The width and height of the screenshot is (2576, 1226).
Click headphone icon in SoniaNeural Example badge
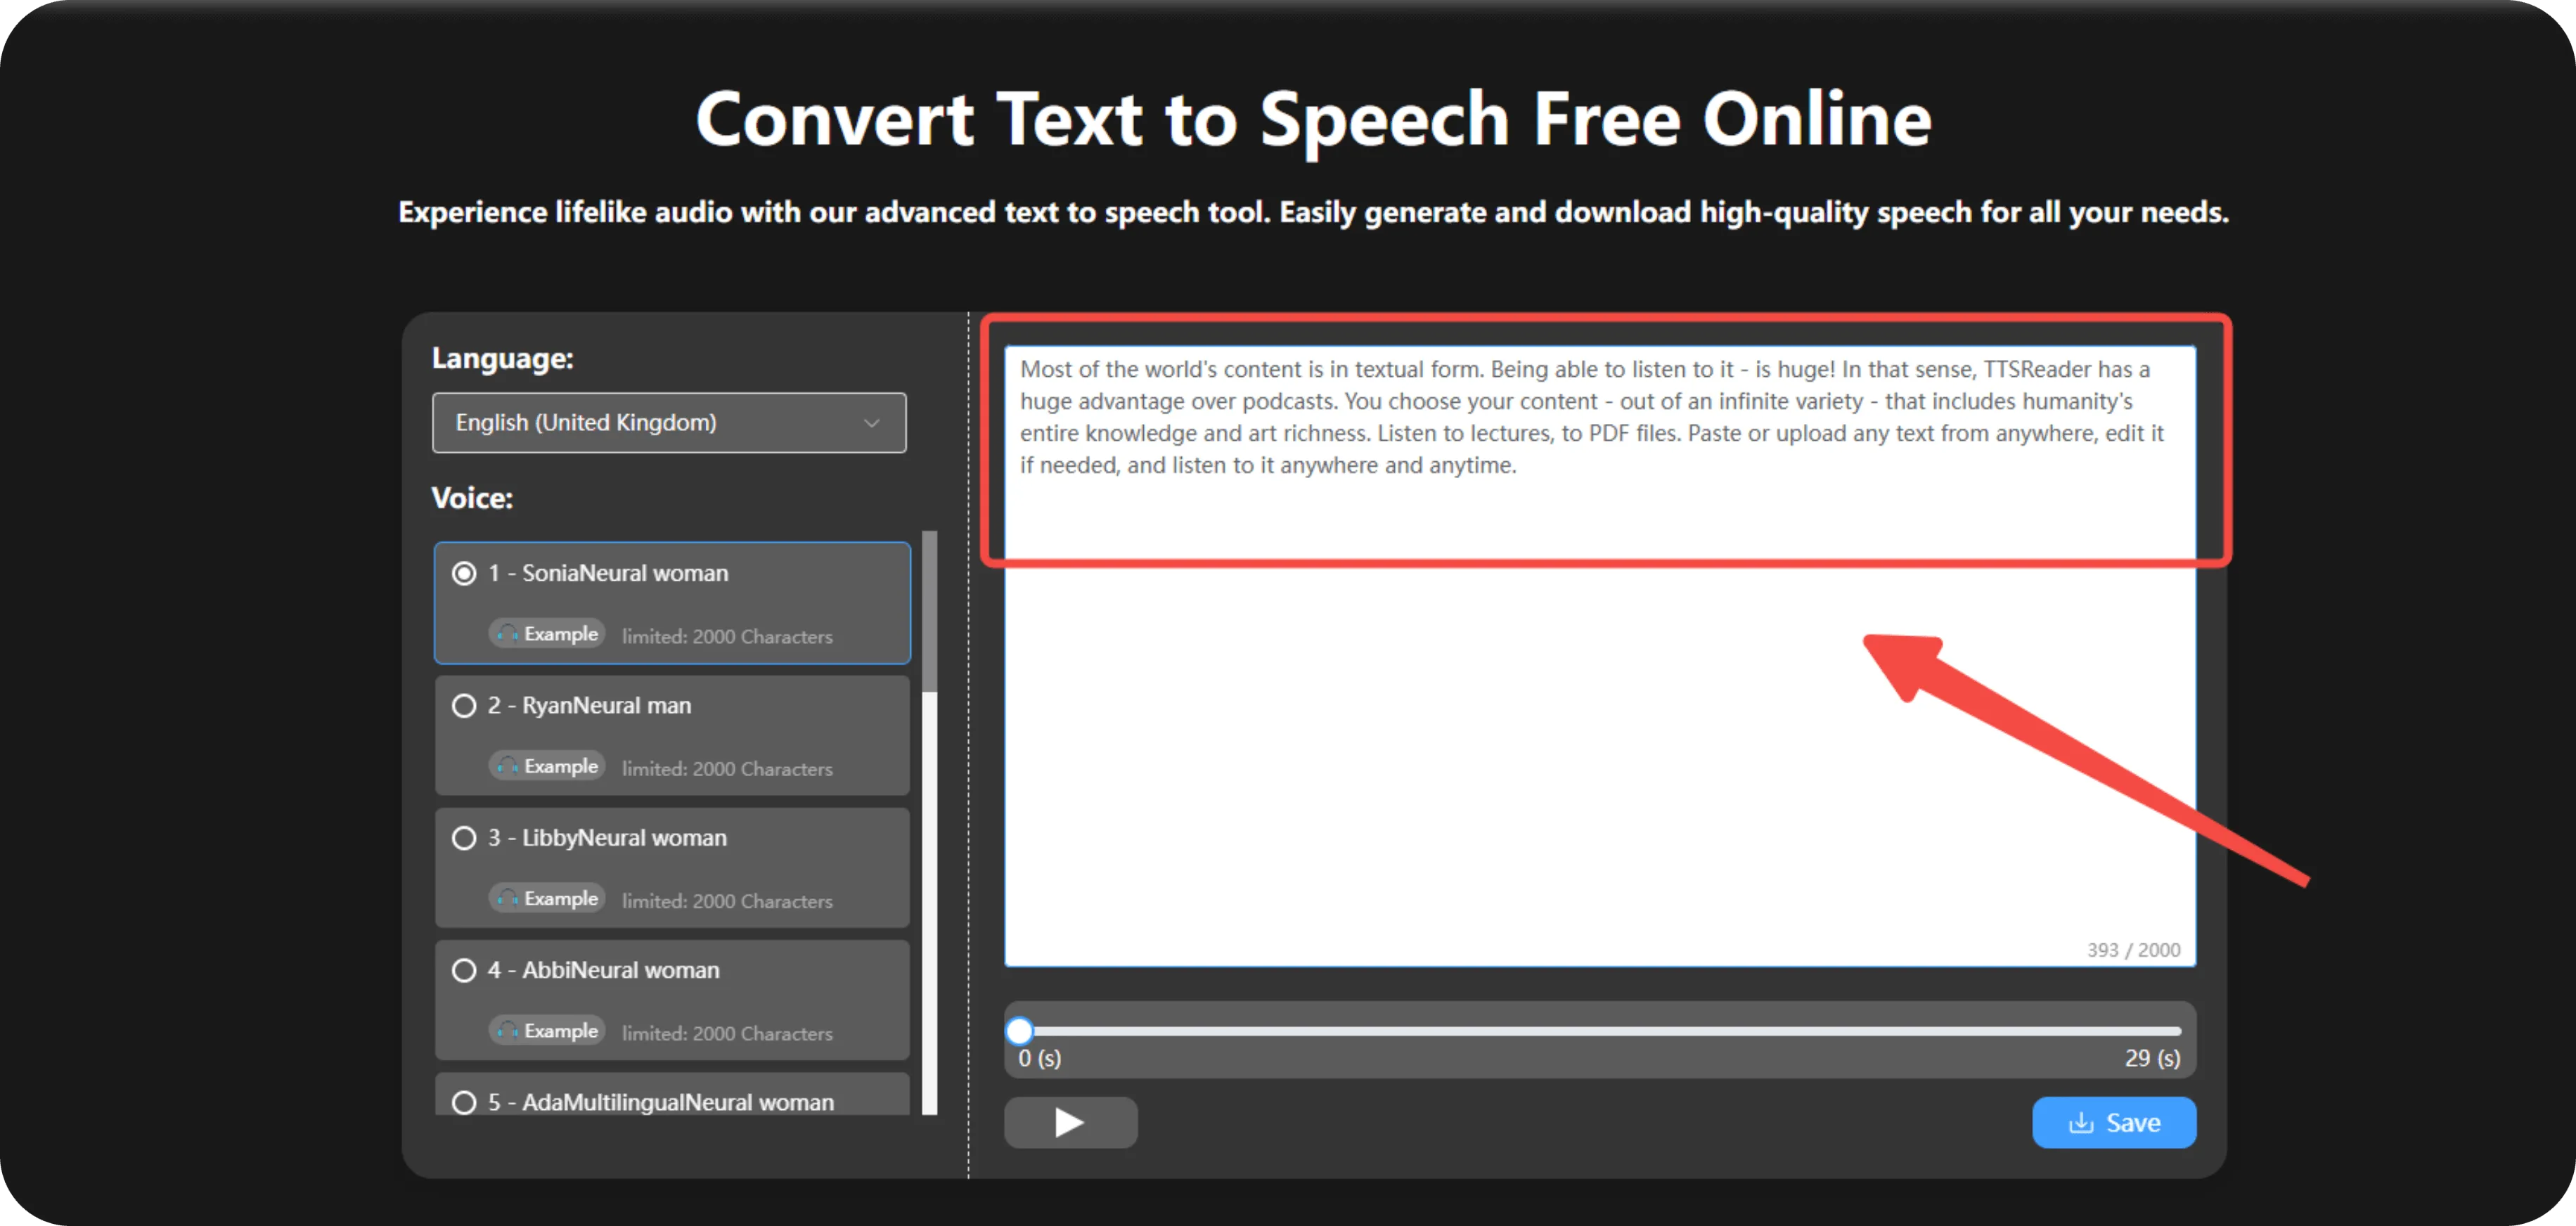point(508,634)
